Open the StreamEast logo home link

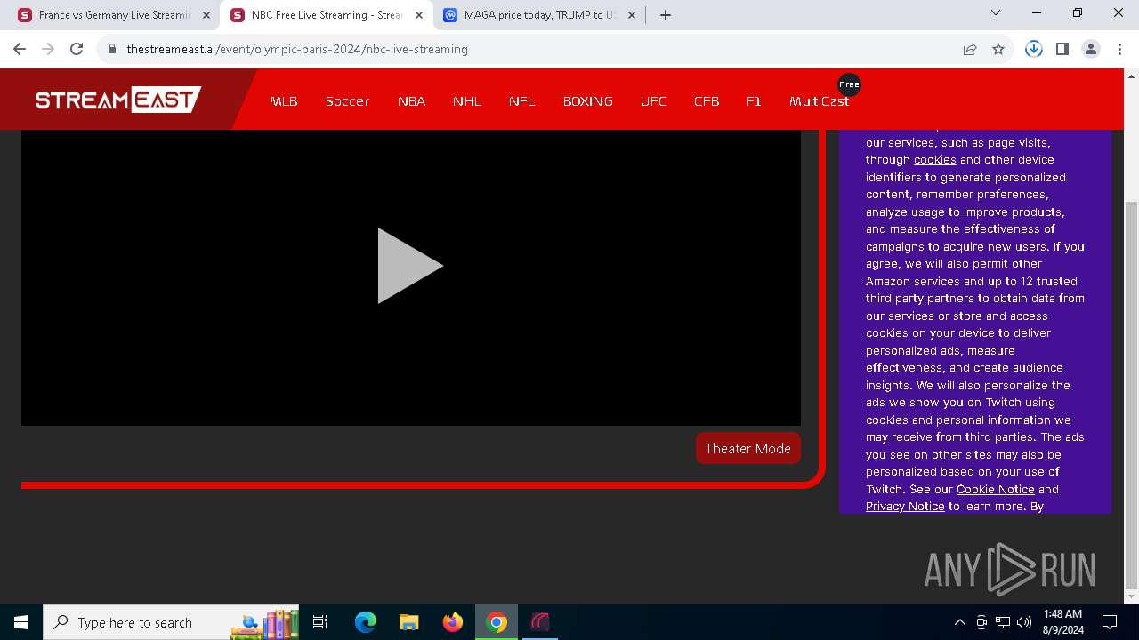117,100
